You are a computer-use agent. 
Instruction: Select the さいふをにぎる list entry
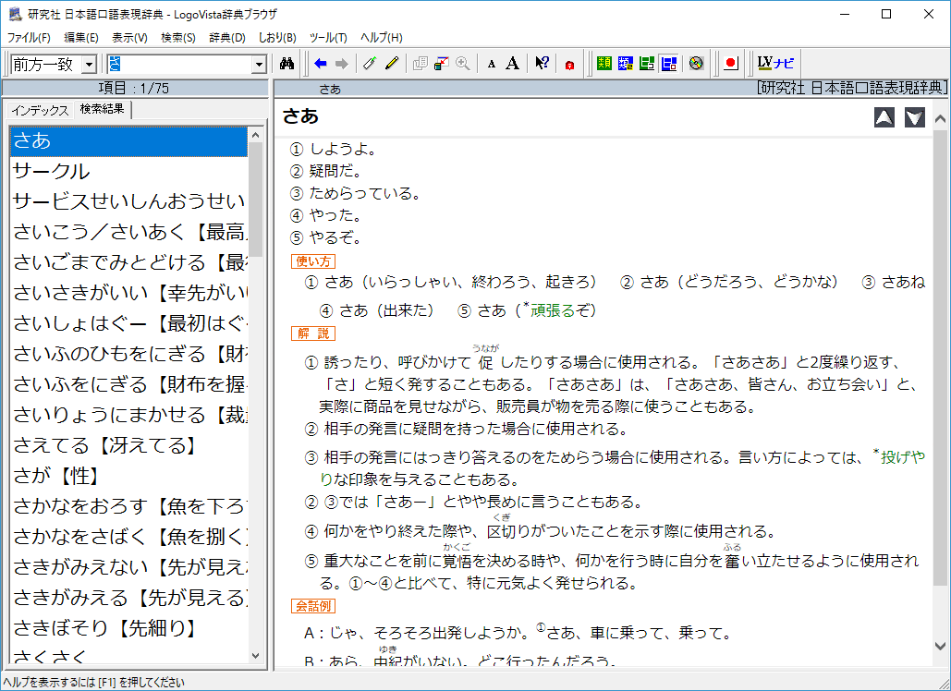point(128,384)
